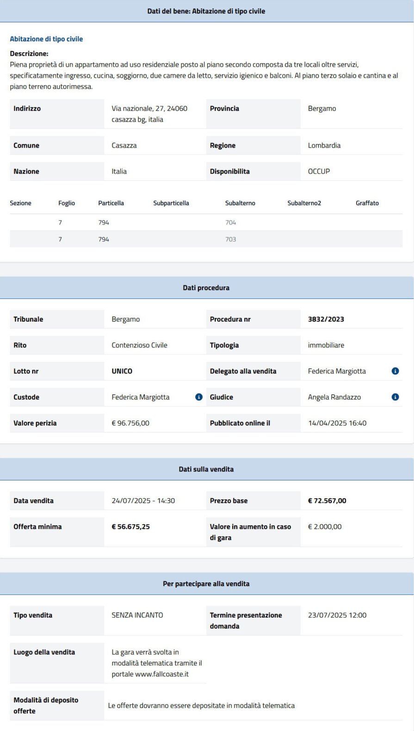The height and width of the screenshot is (731, 414).
Task: Select Subalterno value 704
Action: (x=230, y=223)
